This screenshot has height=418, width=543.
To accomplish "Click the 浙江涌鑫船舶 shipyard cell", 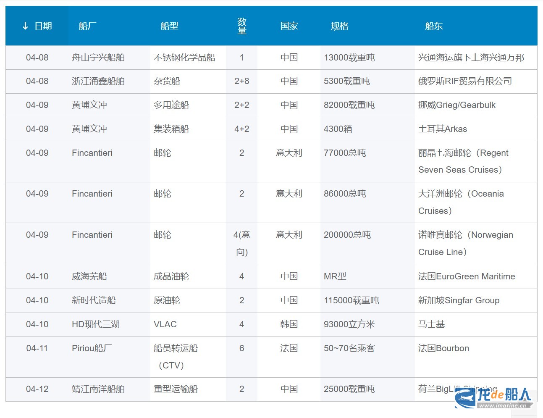I will [98, 81].
